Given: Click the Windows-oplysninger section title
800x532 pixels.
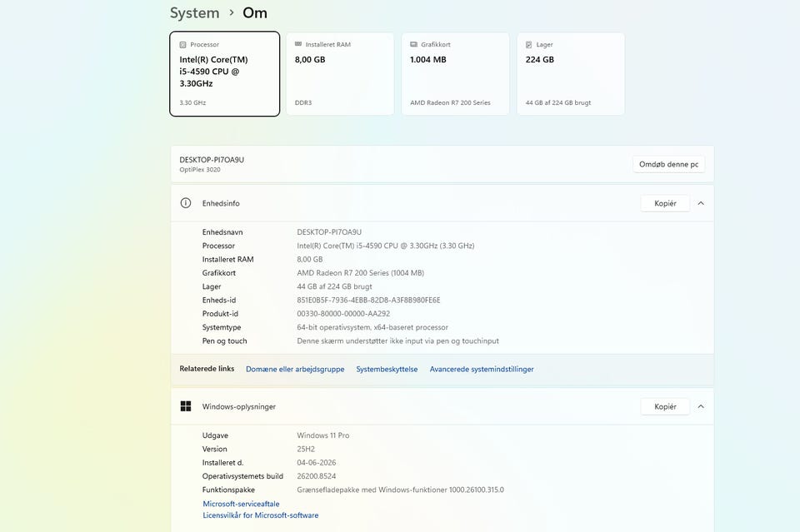Looking at the screenshot, I should pos(239,406).
